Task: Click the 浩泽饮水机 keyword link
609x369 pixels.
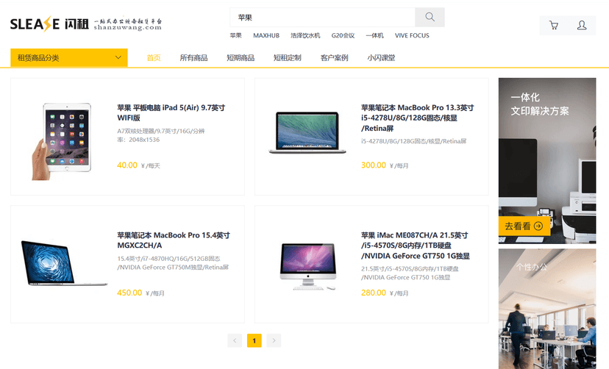Action: [x=305, y=35]
